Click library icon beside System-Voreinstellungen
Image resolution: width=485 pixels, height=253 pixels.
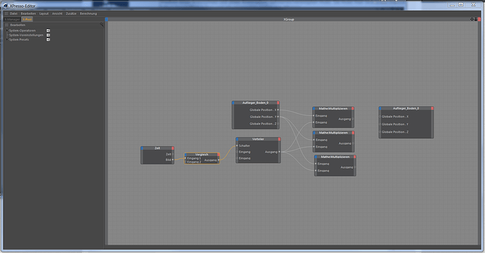tap(48, 35)
